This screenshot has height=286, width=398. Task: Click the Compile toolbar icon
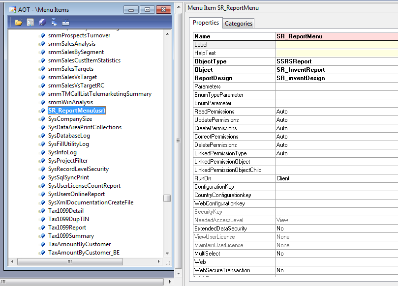(x=66, y=22)
